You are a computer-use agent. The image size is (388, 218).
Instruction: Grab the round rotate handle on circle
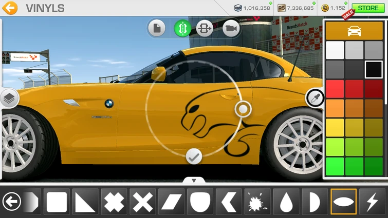pos(243,109)
